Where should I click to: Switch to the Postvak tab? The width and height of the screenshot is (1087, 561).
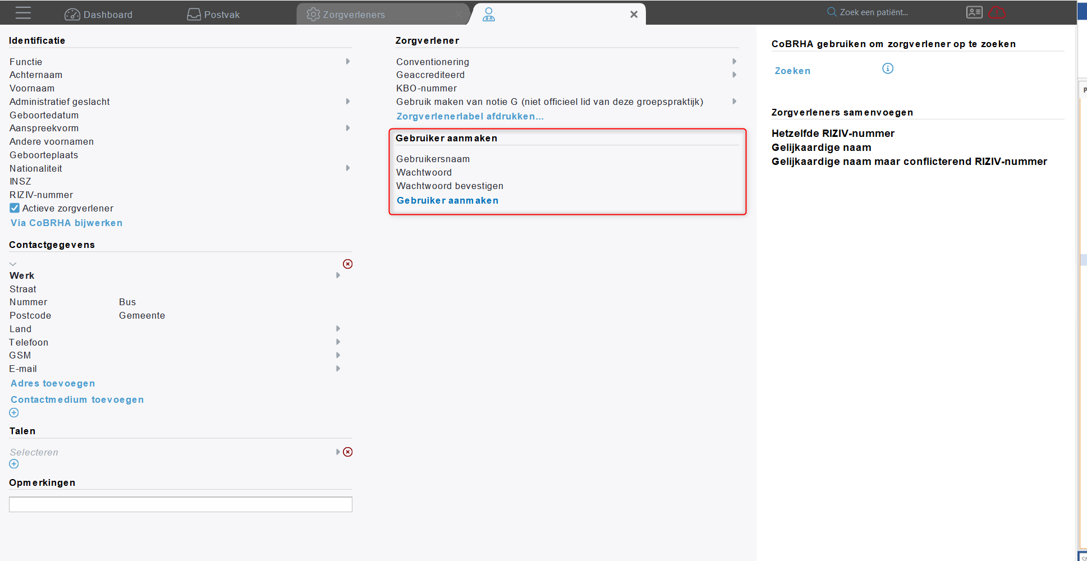213,15
